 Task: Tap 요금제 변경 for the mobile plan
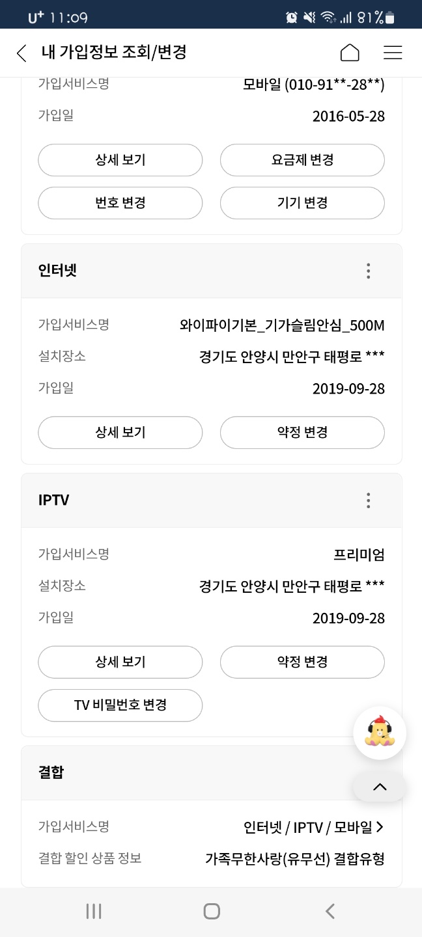pyautogui.click(x=302, y=160)
